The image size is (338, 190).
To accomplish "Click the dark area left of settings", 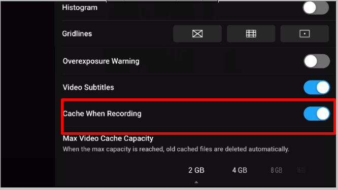I will [x=27, y=95].
